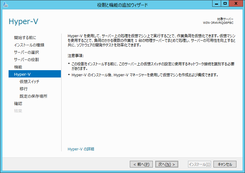
Task: Click the キャンセル button
Action: (225, 164)
